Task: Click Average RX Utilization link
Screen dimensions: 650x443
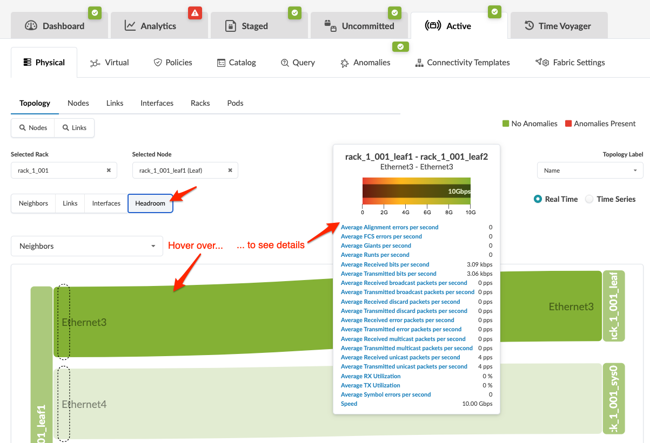Action: point(371,376)
